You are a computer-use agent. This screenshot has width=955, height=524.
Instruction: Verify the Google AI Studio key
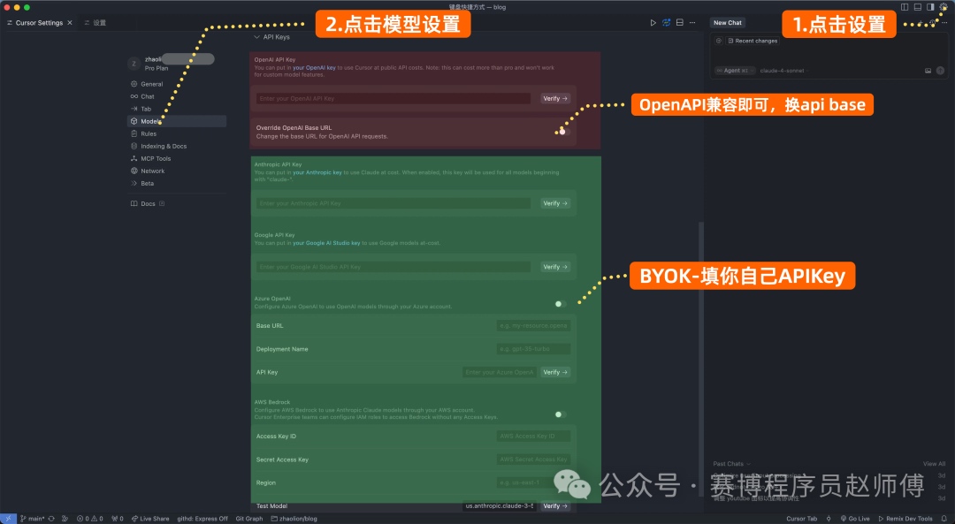(x=554, y=267)
